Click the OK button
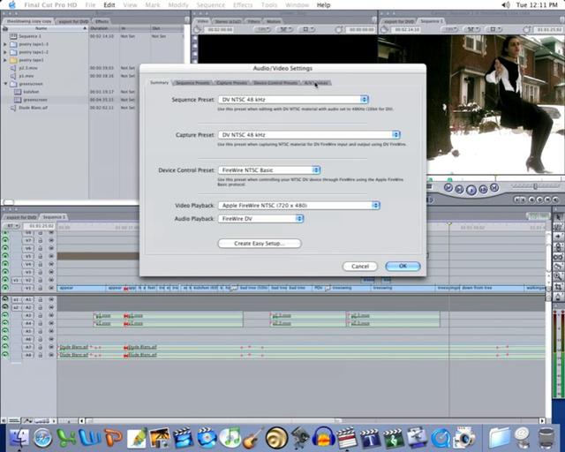This screenshot has width=565, height=452. coord(403,266)
